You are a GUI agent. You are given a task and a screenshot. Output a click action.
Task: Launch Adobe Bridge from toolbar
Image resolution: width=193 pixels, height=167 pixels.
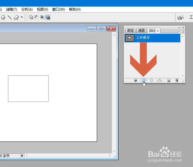tap(180, 17)
